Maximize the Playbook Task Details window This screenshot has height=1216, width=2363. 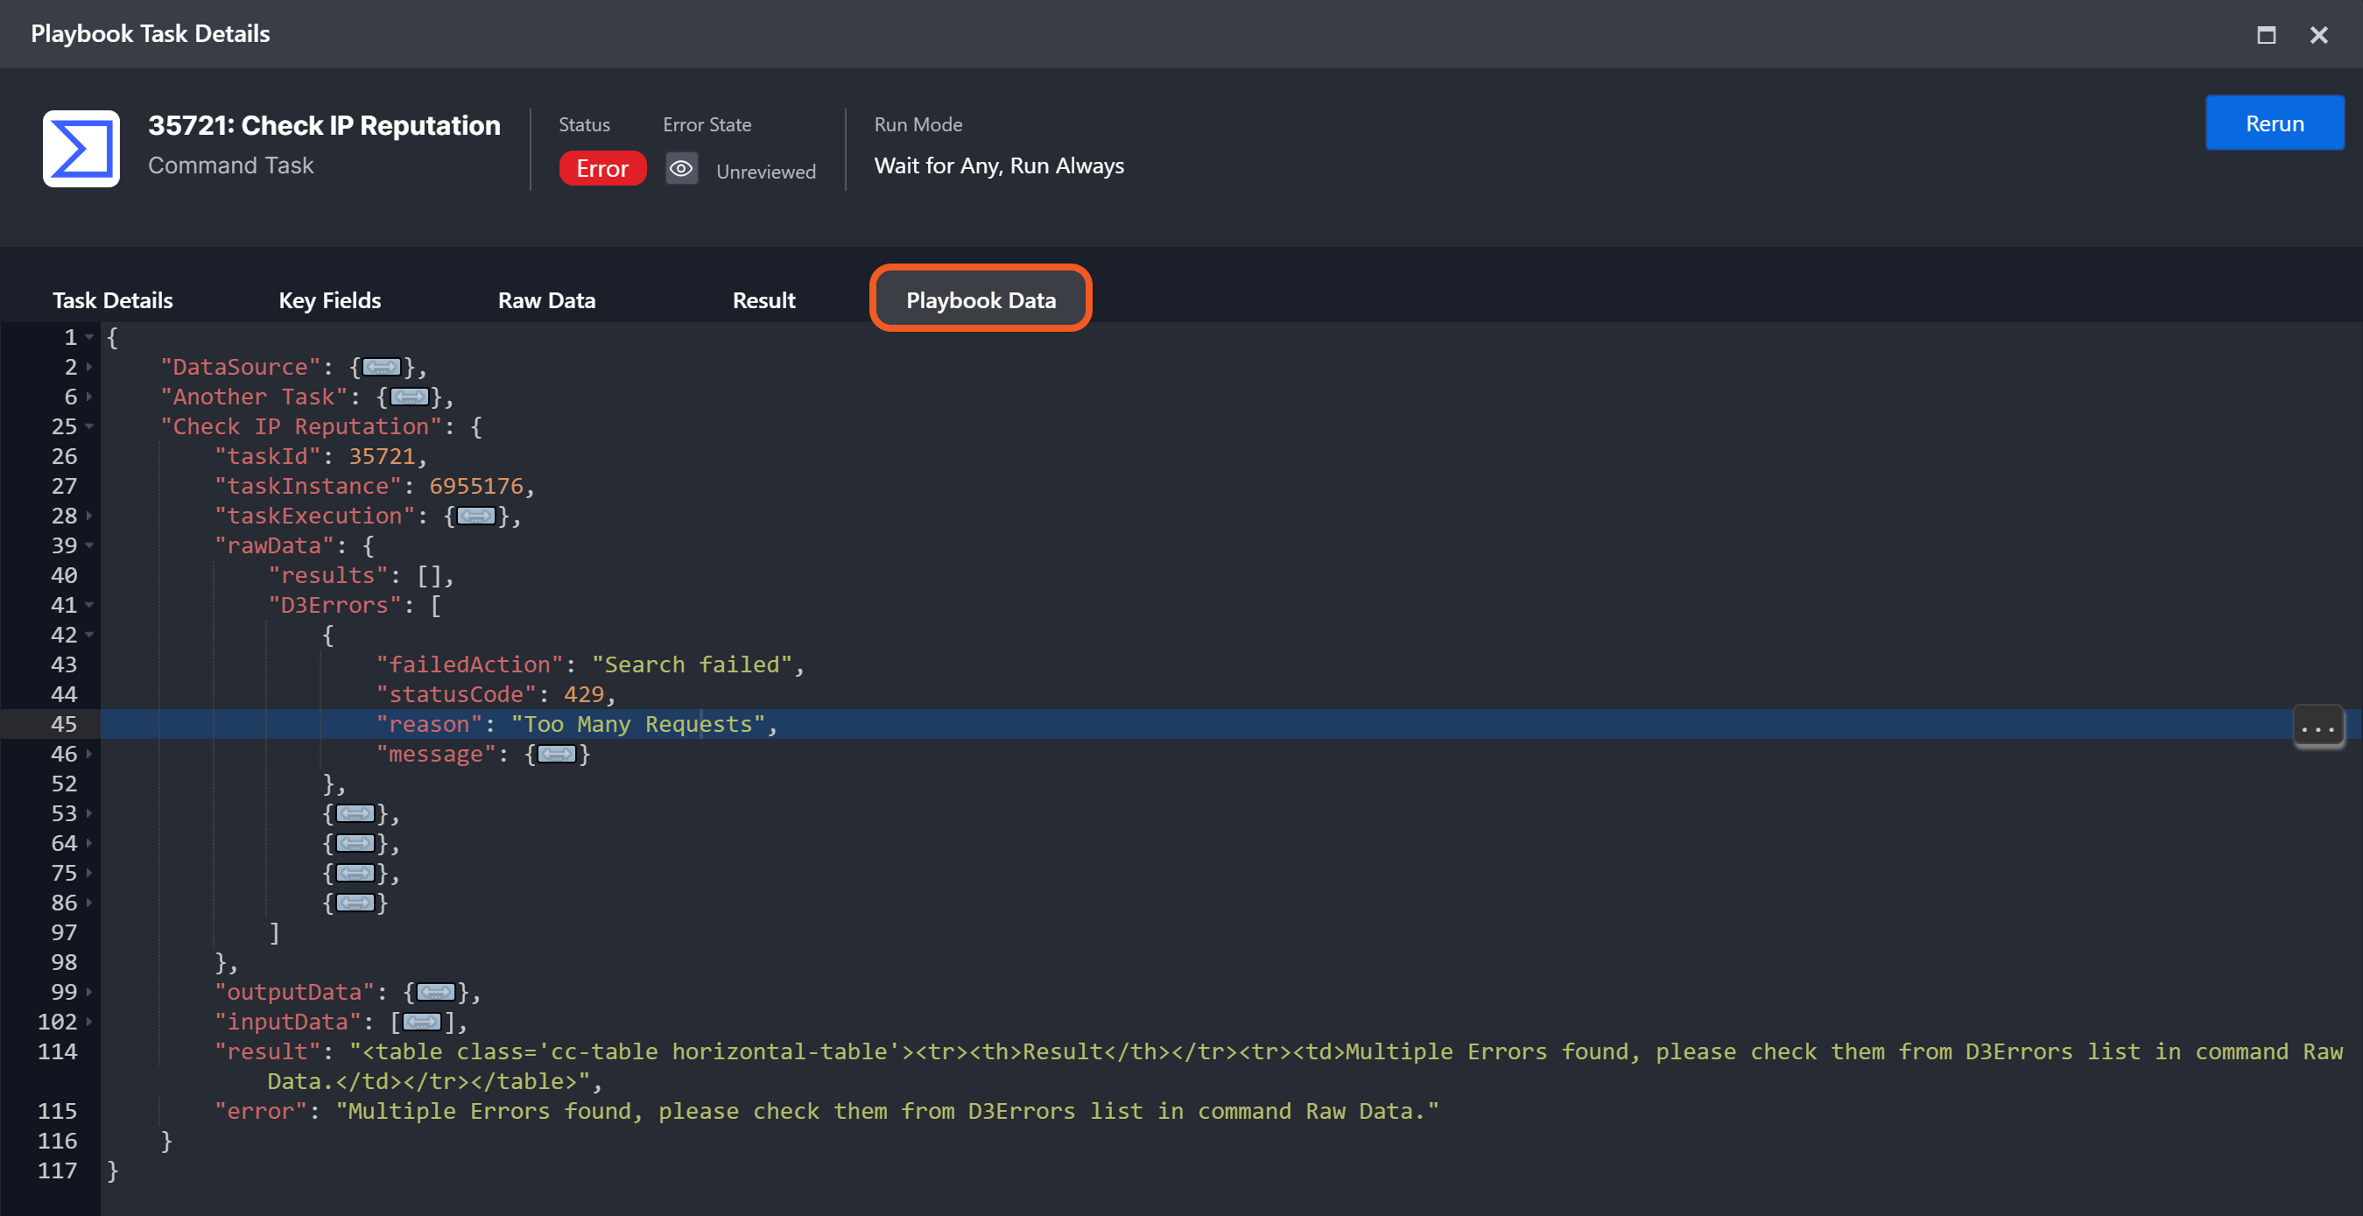tap(2266, 35)
